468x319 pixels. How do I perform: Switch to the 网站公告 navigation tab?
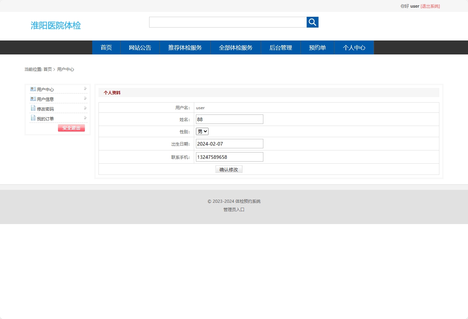click(140, 47)
